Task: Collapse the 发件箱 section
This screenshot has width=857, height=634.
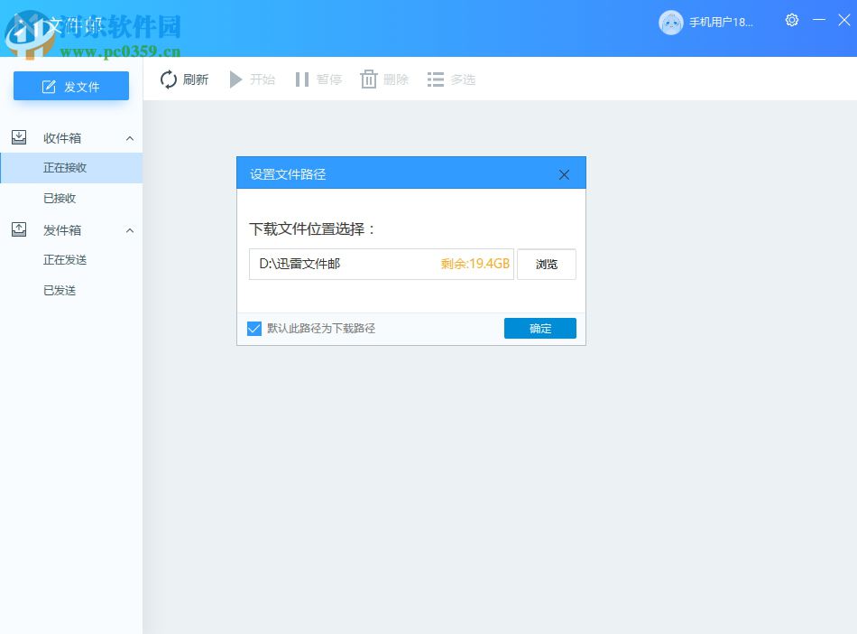Action: (129, 229)
